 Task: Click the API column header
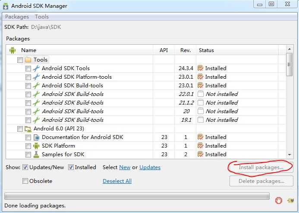click(x=164, y=50)
